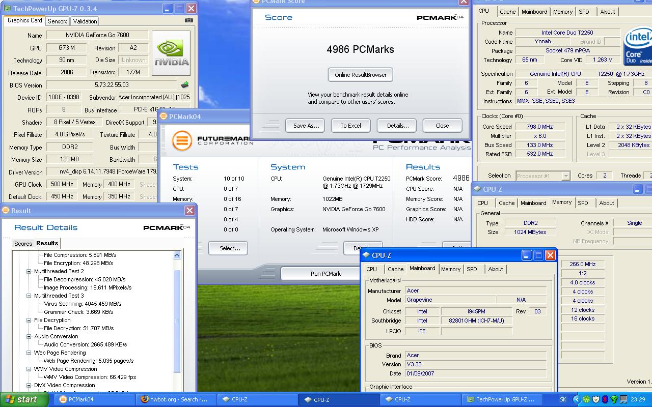Viewport: 652px width, 407px height.
Task: Collapse the DivX Video Compression node
Action: (29, 385)
